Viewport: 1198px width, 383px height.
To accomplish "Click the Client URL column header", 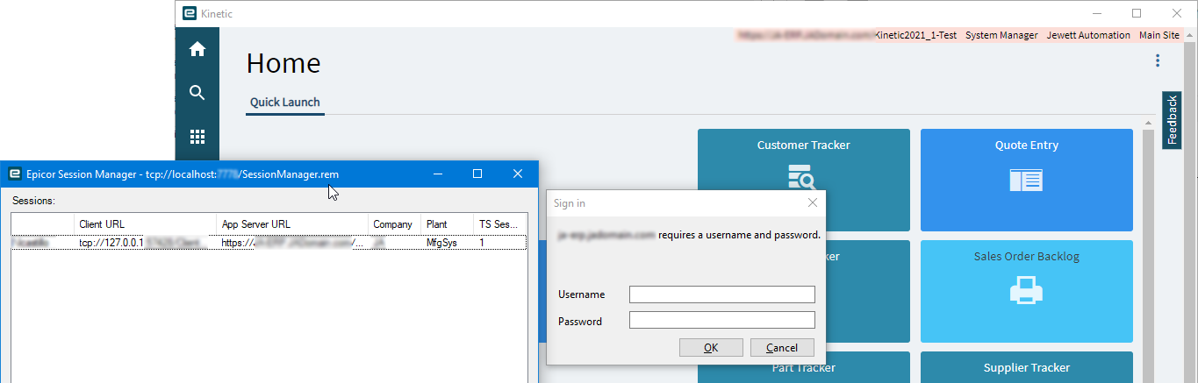I will [x=146, y=224].
